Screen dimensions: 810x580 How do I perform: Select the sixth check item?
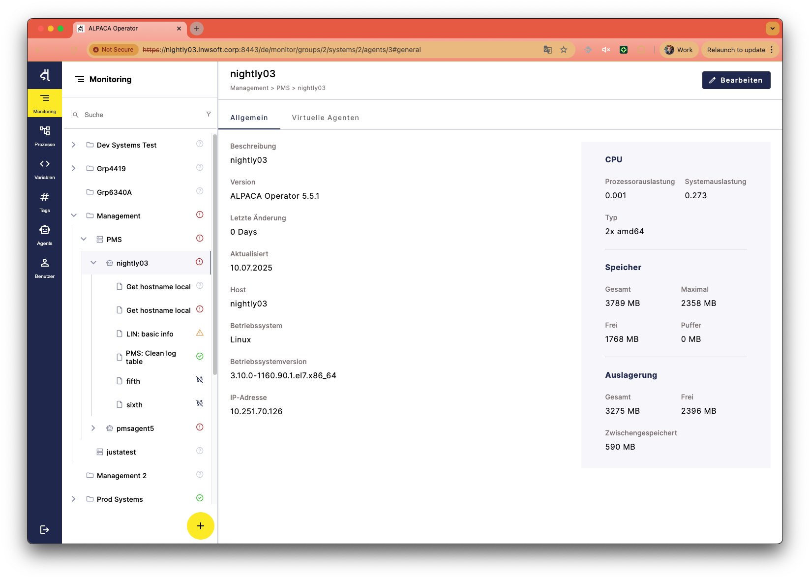tap(134, 405)
